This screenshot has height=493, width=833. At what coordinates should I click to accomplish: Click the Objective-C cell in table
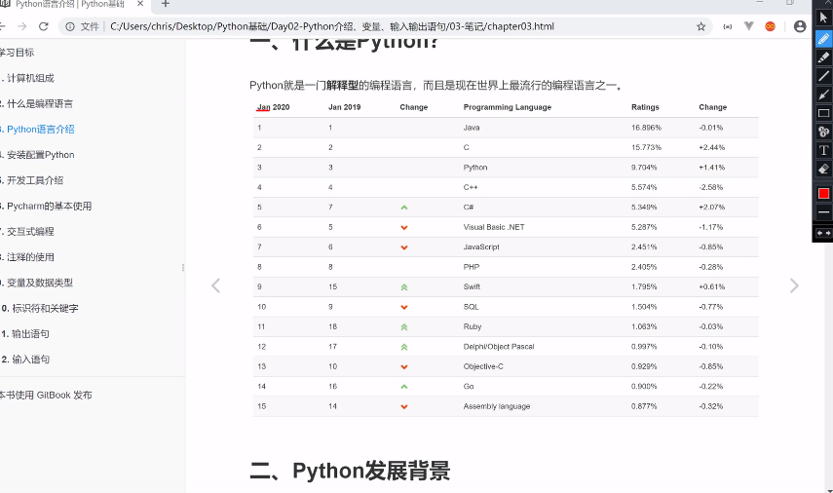(483, 366)
